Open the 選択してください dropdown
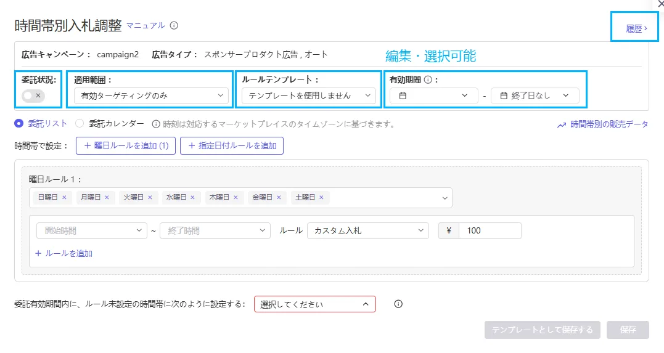 pyautogui.click(x=314, y=304)
